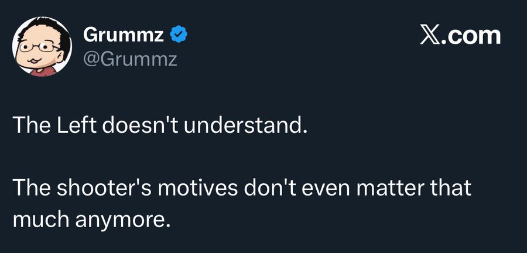Click the X logo in X.com

(x=430, y=36)
